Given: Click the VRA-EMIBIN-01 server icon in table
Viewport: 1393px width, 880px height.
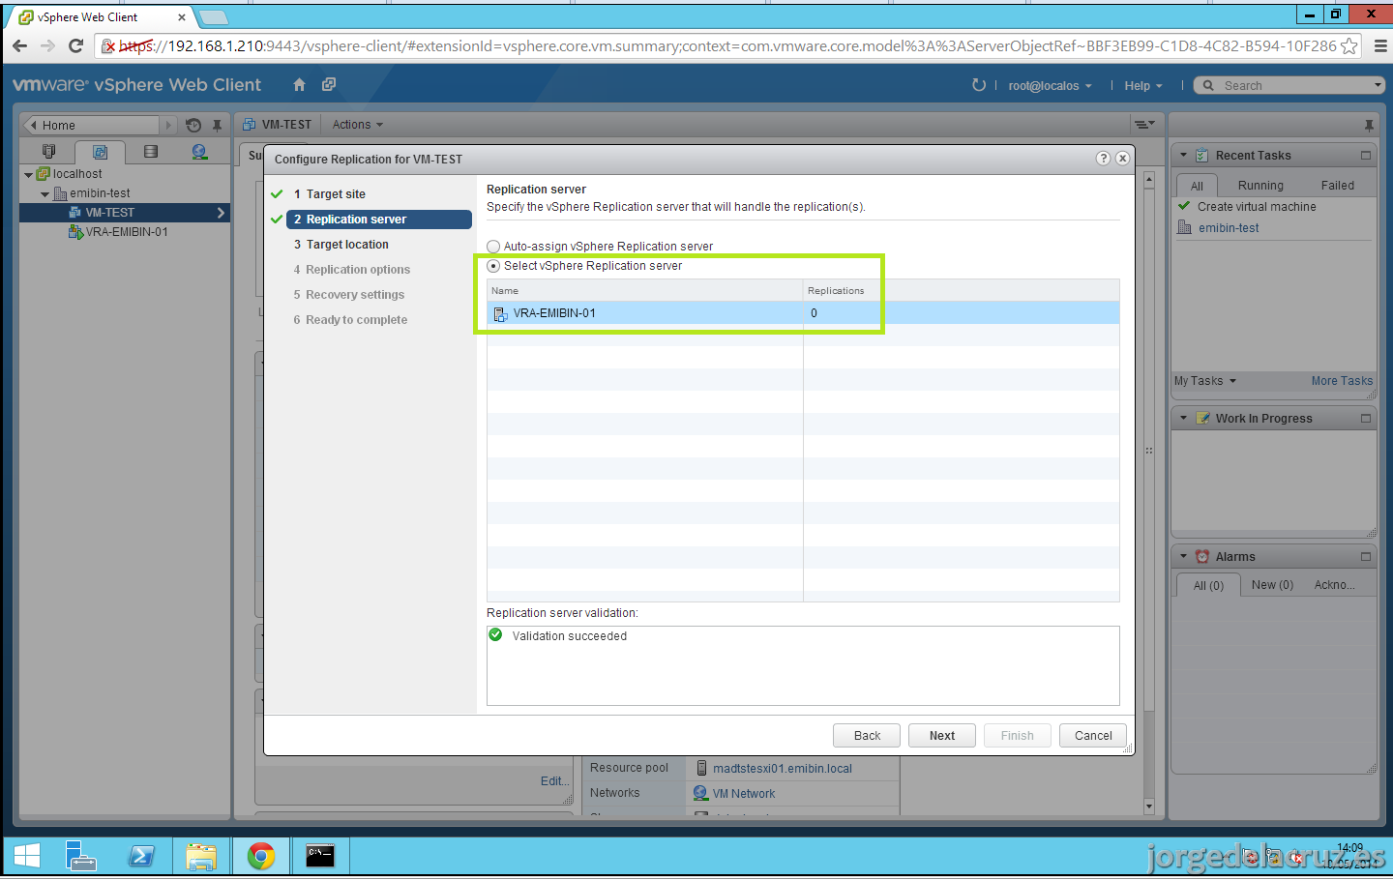Looking at the screenshot, I should point(500,313).
